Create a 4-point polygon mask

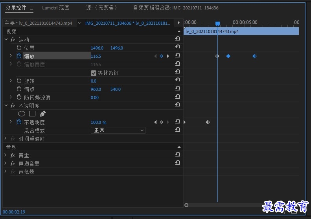tap(32, 114)
